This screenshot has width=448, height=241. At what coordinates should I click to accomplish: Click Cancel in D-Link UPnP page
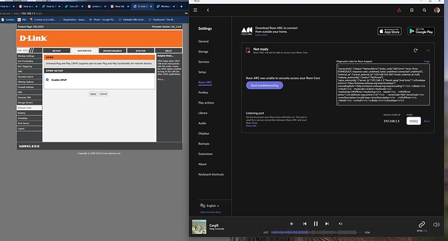point(103,94)
